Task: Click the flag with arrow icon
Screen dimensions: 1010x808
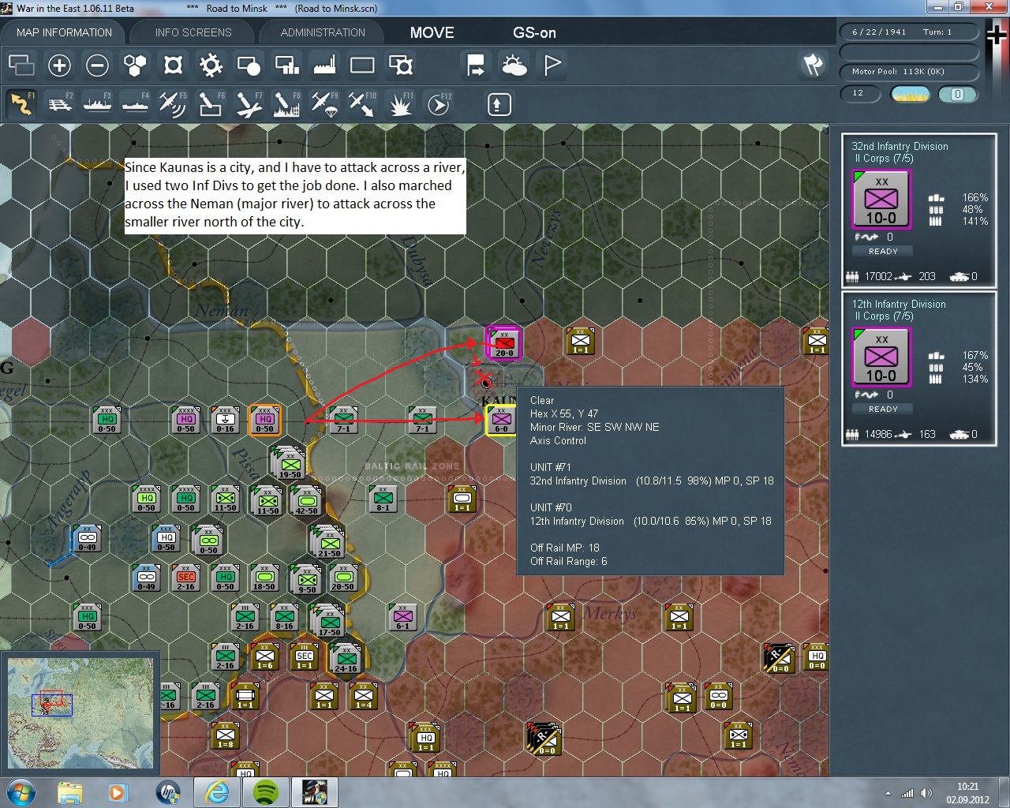Action: [x=476, y=65]
